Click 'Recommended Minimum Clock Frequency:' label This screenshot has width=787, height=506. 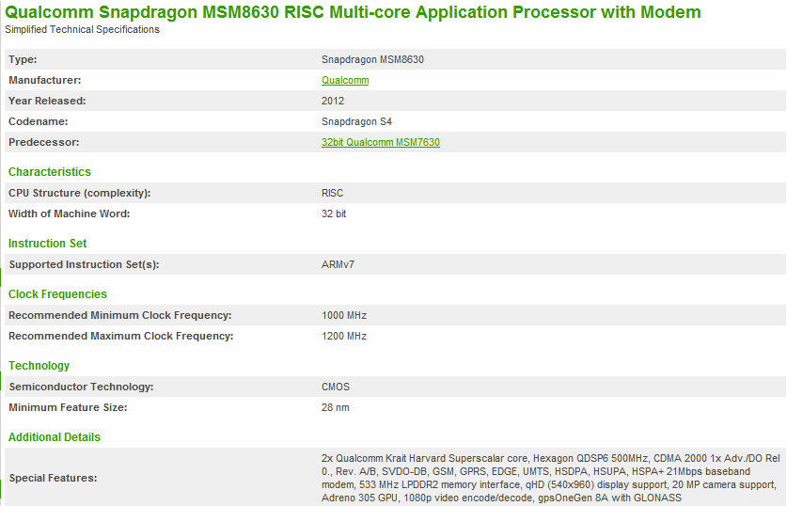point(120,315)
